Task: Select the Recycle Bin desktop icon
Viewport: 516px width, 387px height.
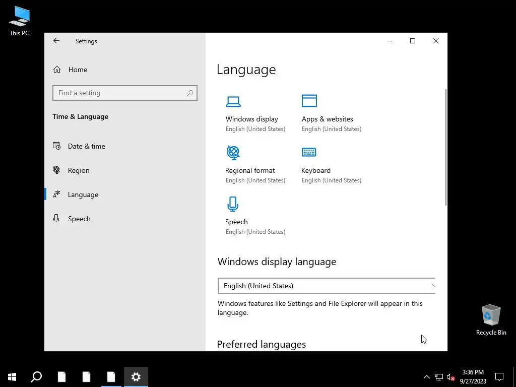Action: pyautogui.click(x=491, y=320)
